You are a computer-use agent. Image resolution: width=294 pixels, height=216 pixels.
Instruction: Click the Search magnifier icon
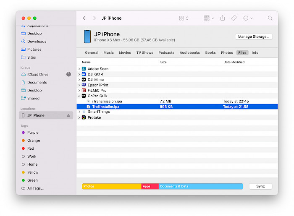point(270,18)
